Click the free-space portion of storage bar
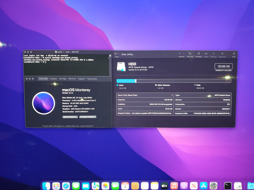Viewport: 254px width, 190px height. [184, 81]
